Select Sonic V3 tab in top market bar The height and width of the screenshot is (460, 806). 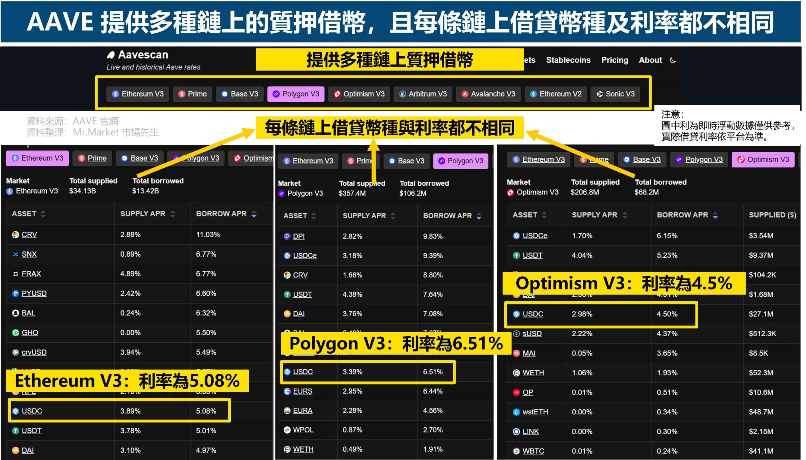click(615, 94)
